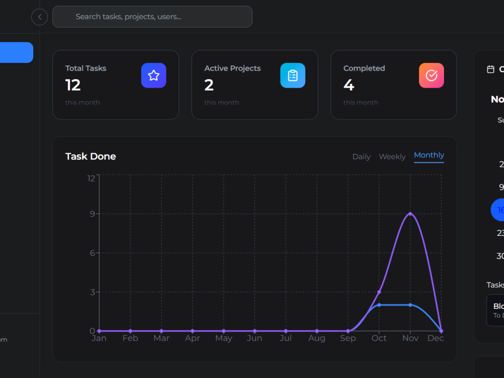Click the 'Jun' x-axis label
Screen dimensions: 504x378
255,338
